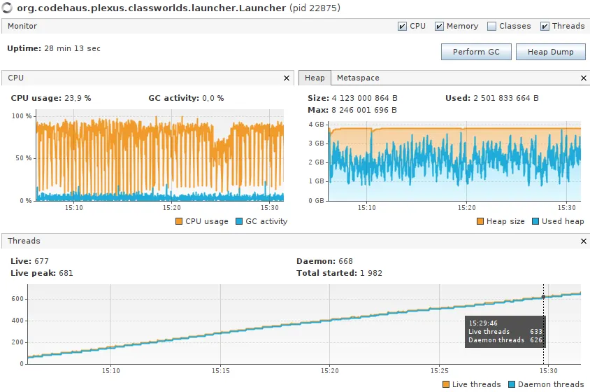Image resolution: width=590 pixels, height=392 pixels.
Task: Switch to the Metaspace tab
Action: pyautogui.click(x=358, y=78)
